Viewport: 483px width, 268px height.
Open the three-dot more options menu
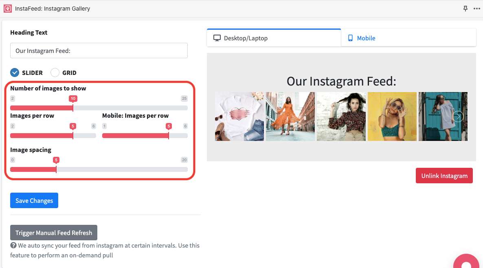(476, 9)
